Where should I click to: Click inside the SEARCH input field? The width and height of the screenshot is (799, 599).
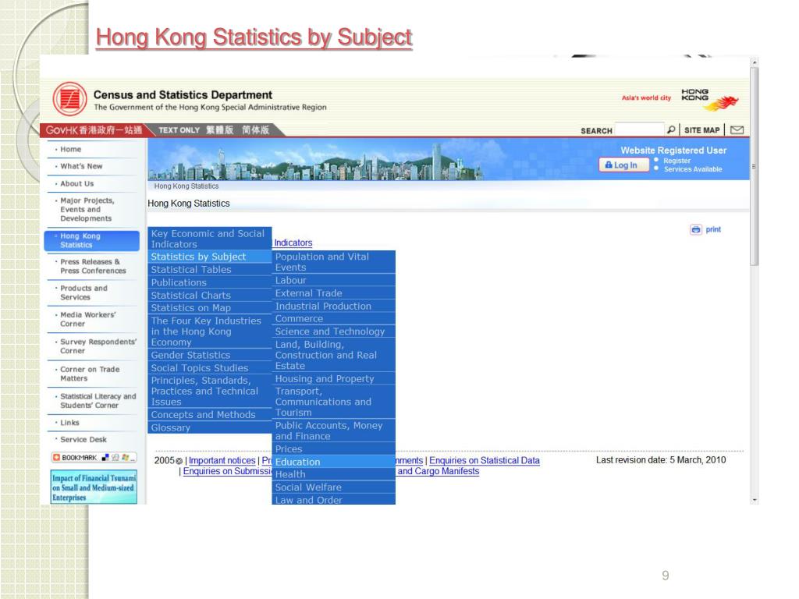tap(640, 130)
